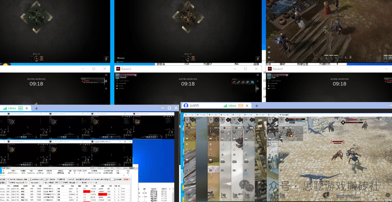
Task: Toggle the first checkbox in the bot panel toolbar
Action: pos(8,180)
